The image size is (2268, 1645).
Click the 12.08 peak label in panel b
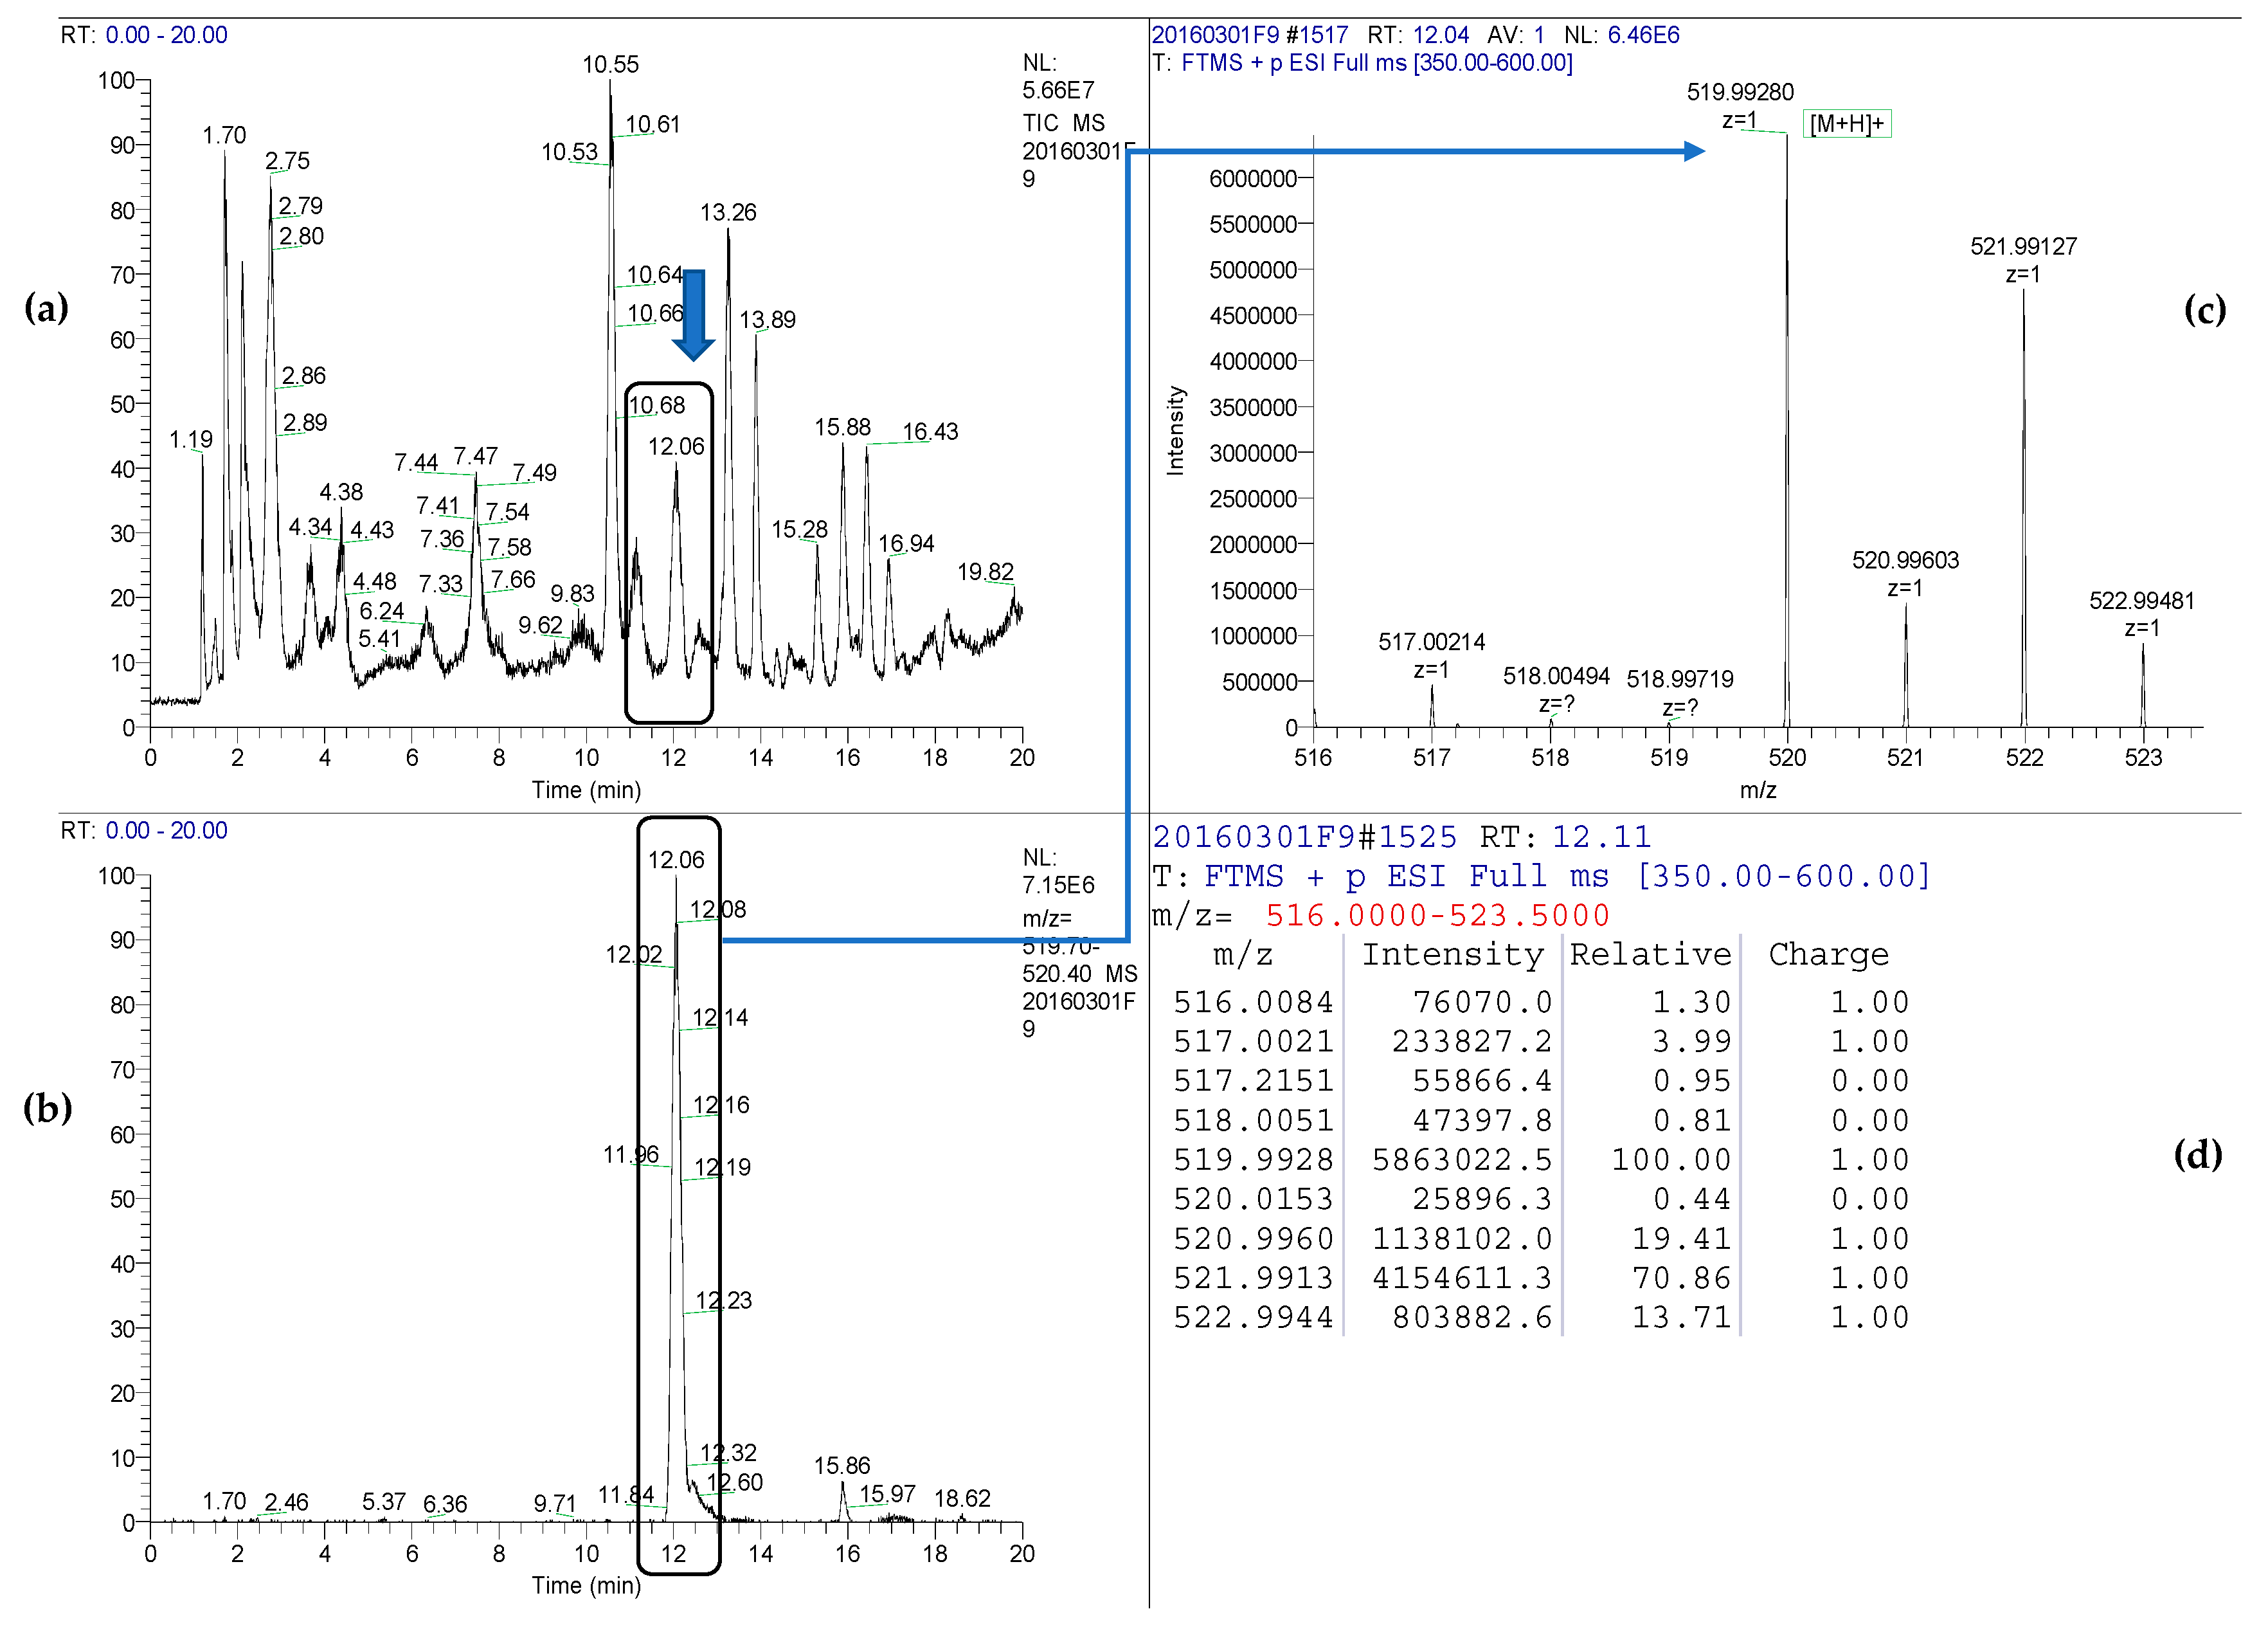point(718,909)
